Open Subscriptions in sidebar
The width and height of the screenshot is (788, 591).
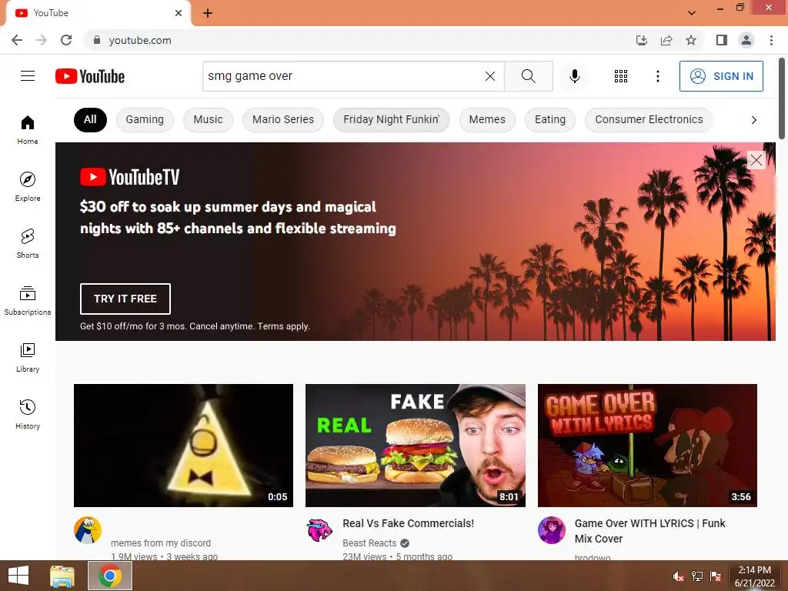tap(28, 301)
